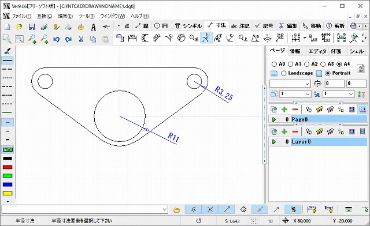Click the AUTO color button

click(x=8, y=149)
